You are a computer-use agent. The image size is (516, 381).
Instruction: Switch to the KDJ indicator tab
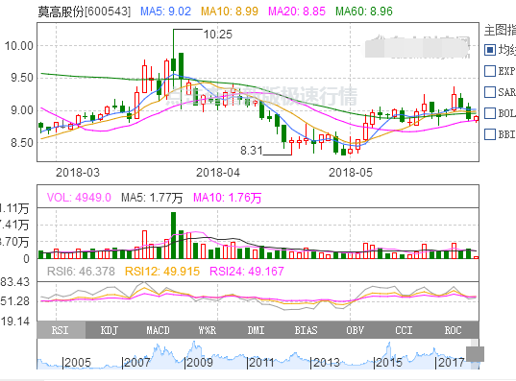pos(110,330)
